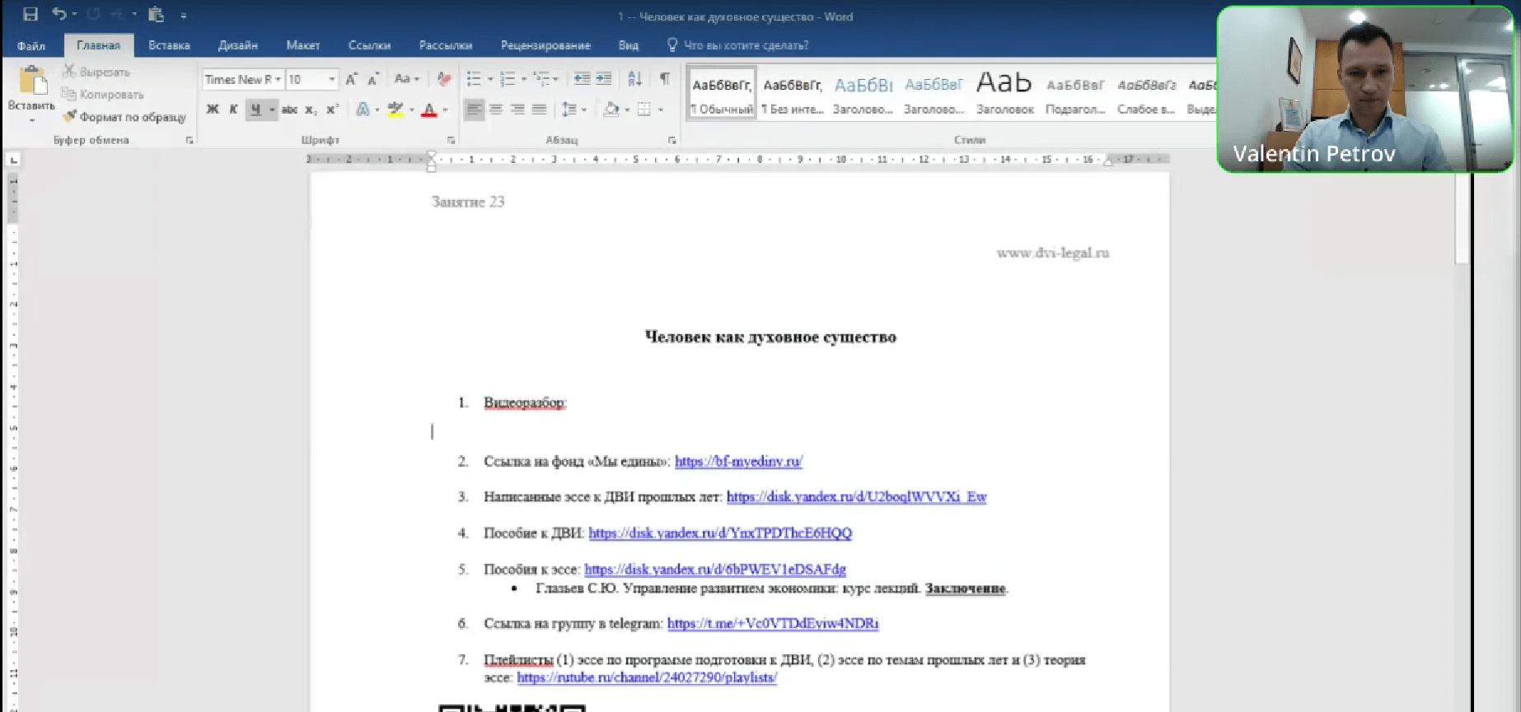Expand the underline style dropdown arrow

272,109
